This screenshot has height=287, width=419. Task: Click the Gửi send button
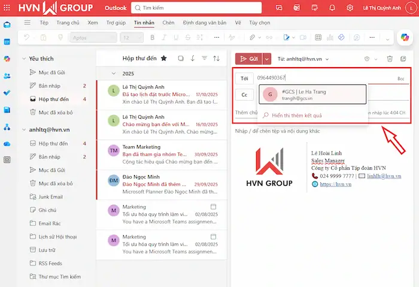tap(248, 59)
